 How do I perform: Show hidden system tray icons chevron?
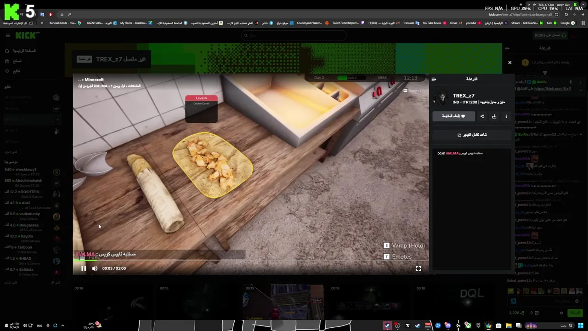click(x=62, y=325)
